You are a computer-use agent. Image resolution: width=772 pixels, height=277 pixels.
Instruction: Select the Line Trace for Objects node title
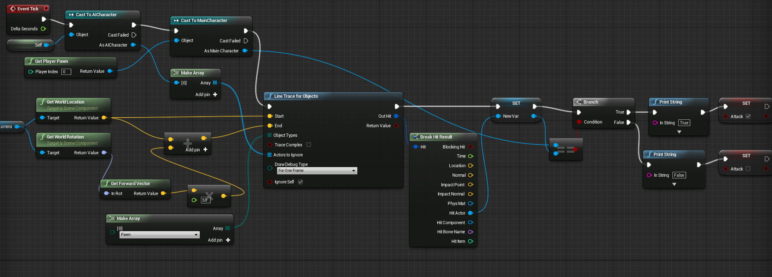tap(296, 96)
